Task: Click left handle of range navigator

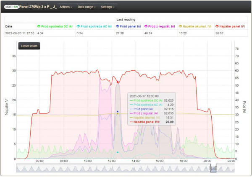Action: coord(210,168)
